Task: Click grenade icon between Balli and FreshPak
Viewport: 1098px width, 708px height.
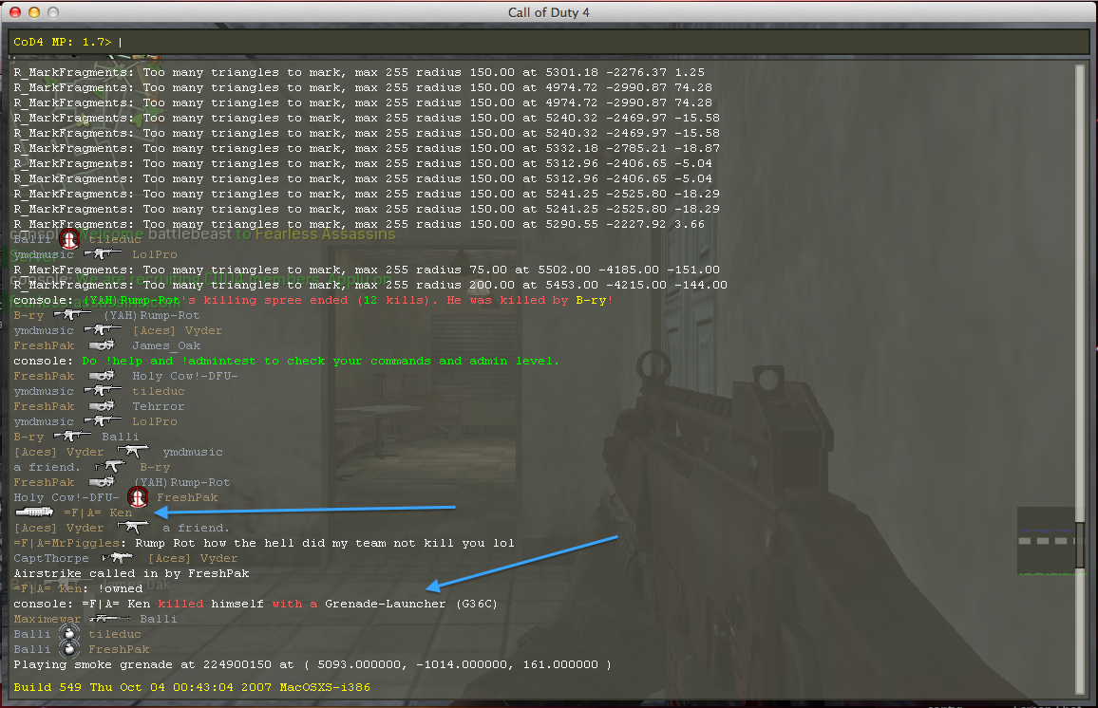Action: tap(68, 649)
